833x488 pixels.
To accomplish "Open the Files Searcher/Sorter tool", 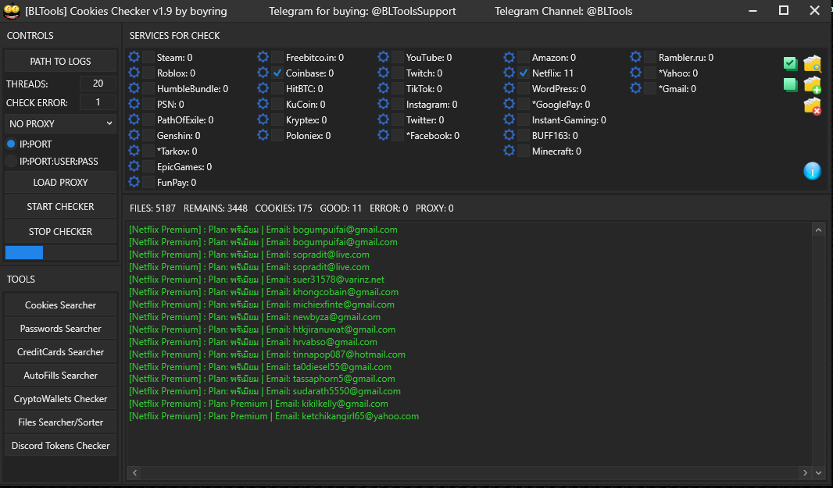I will (x=61, y=422).
